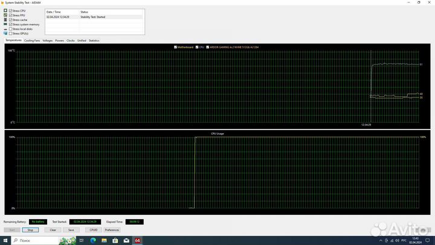This screenshot has width=435, height=245.
Task: Uncheck the Stress system memory checkbox
Action: tap(10, 24)
